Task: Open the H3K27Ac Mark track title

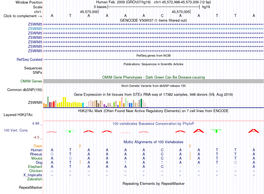Action: [153, 111]
